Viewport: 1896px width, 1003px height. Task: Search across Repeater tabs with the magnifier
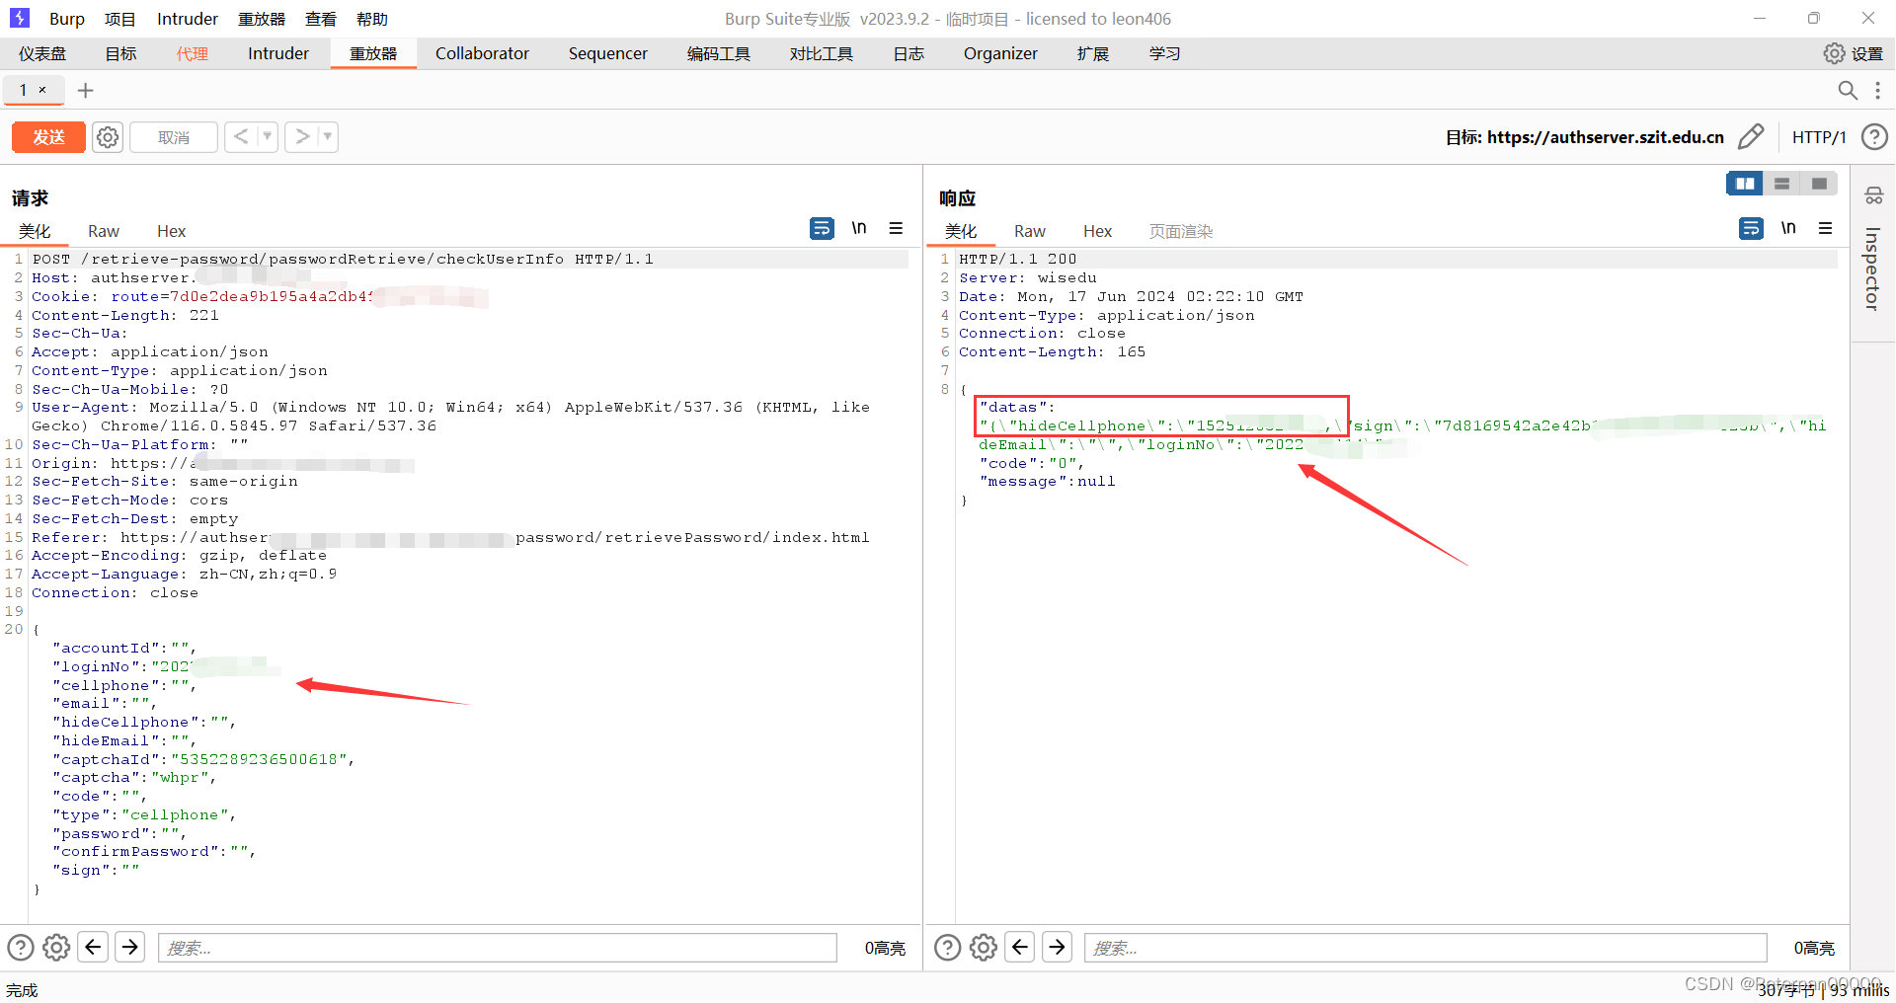tap(1847, 91)
